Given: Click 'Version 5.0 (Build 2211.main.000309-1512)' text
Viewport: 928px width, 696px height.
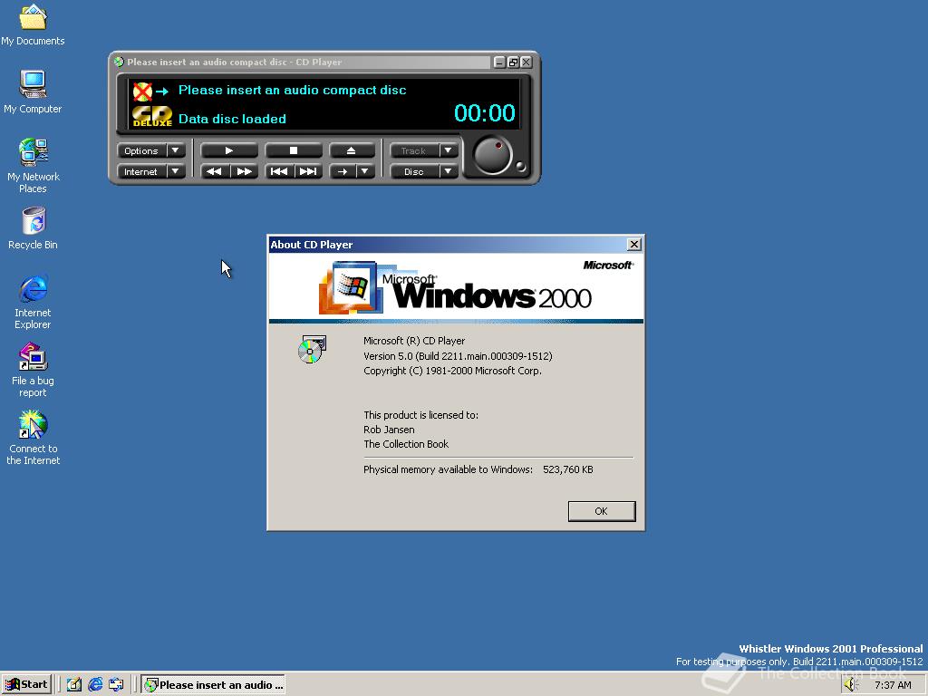Looking at the screenshot, I should click(x=458, y=356).
